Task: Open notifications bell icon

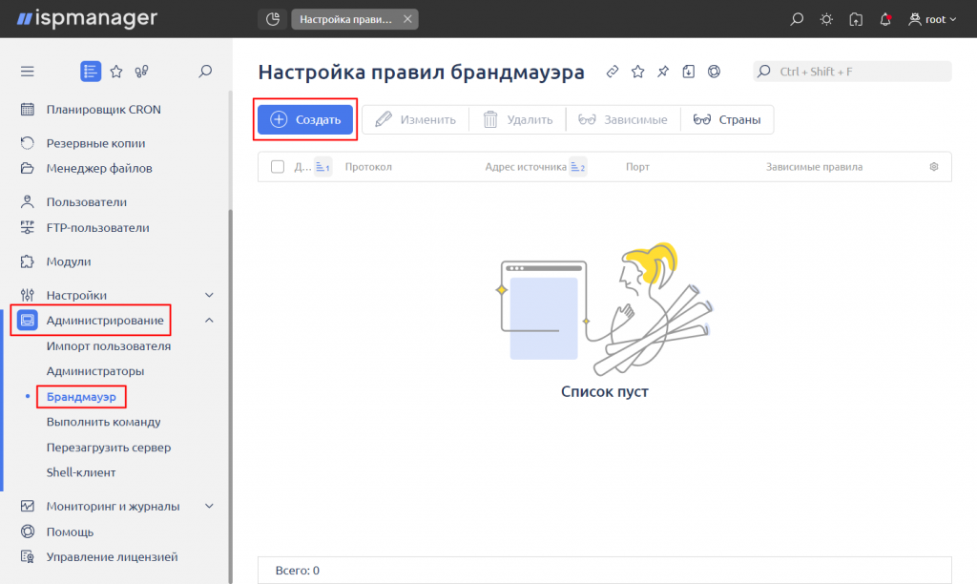Action: point(885,19)
